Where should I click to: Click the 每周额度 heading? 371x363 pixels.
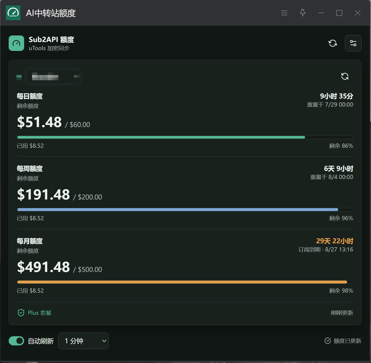point(30,169)
